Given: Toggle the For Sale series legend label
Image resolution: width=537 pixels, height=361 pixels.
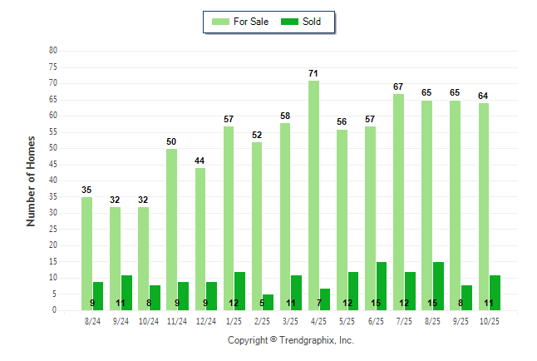Looking at the screenshot, I should click(x=252, y=22).
